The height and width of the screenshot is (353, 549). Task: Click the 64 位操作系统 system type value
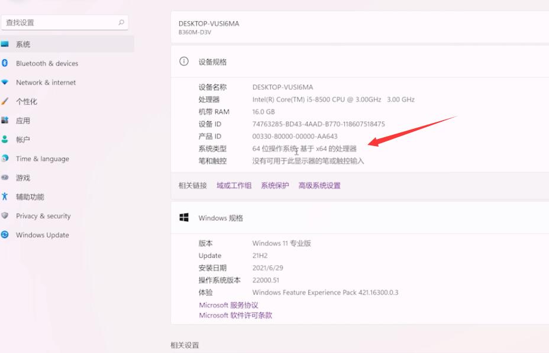click(304, 148)
